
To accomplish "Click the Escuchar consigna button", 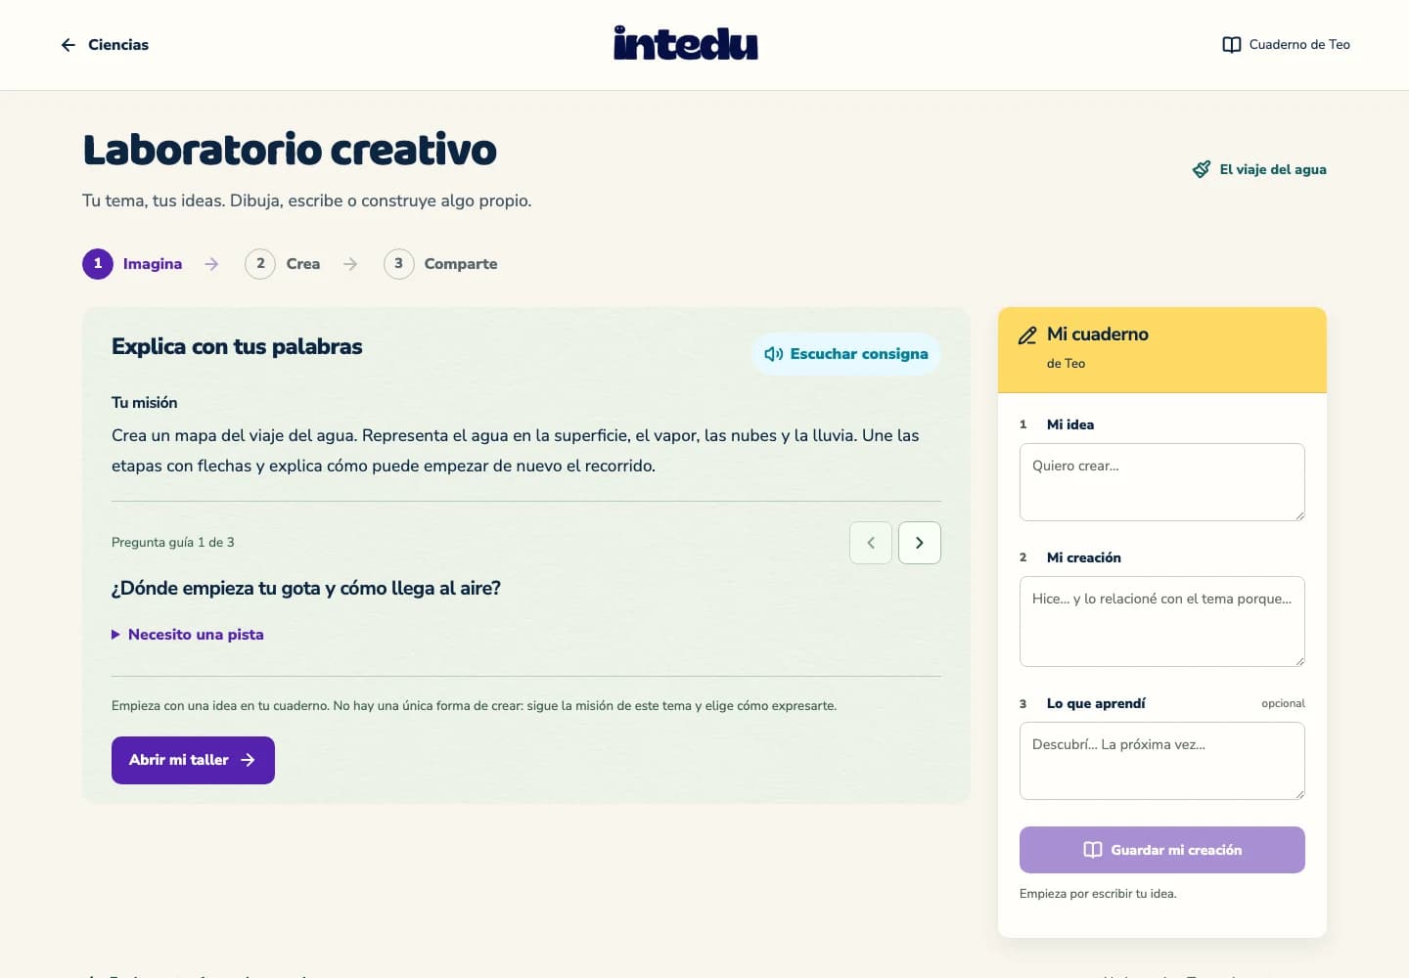I will (x=846, y=354).
